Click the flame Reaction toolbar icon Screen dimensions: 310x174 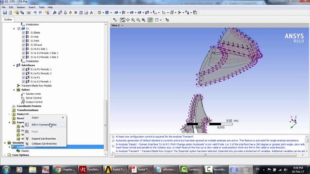(x=70, y=13)
